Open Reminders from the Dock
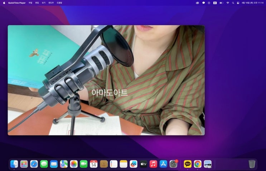This screenshot has width=266, height=171. point(113,164)
